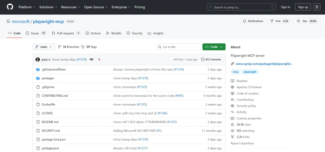This screenshot has height=152, width=325.
Task: Click the GitHub logo icon
Action: click(10, 7)
